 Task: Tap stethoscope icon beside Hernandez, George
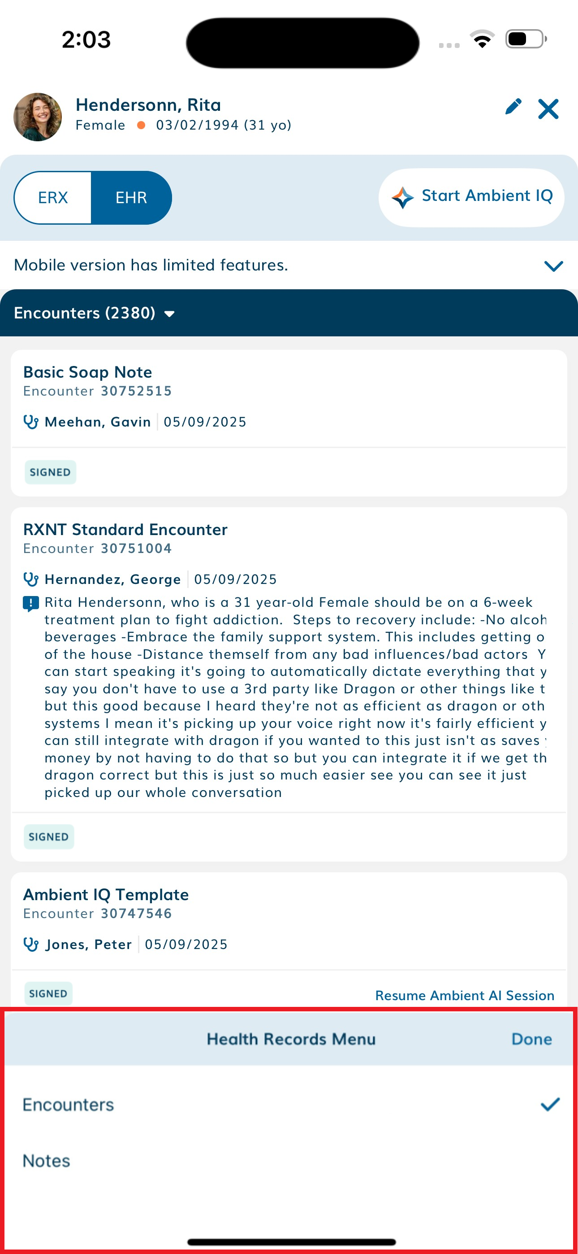(x=30, y=579)
